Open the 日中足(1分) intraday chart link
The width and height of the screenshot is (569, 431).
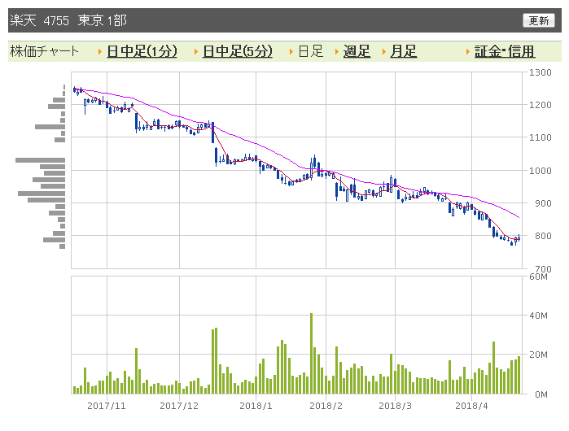tap(142, 51)
